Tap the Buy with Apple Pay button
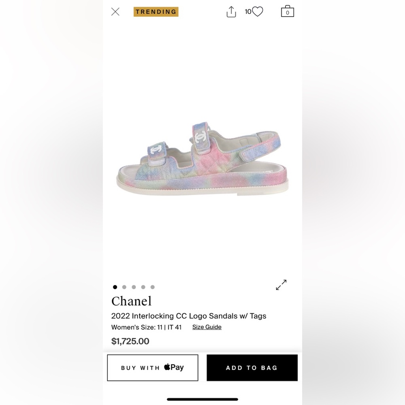The height and width of the screenshot is (405, 405). point(152,367)
